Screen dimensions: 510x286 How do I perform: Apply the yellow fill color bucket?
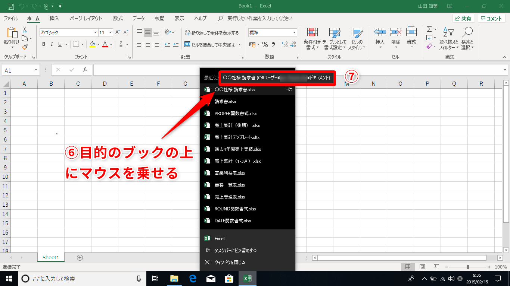tap(93, 44)
